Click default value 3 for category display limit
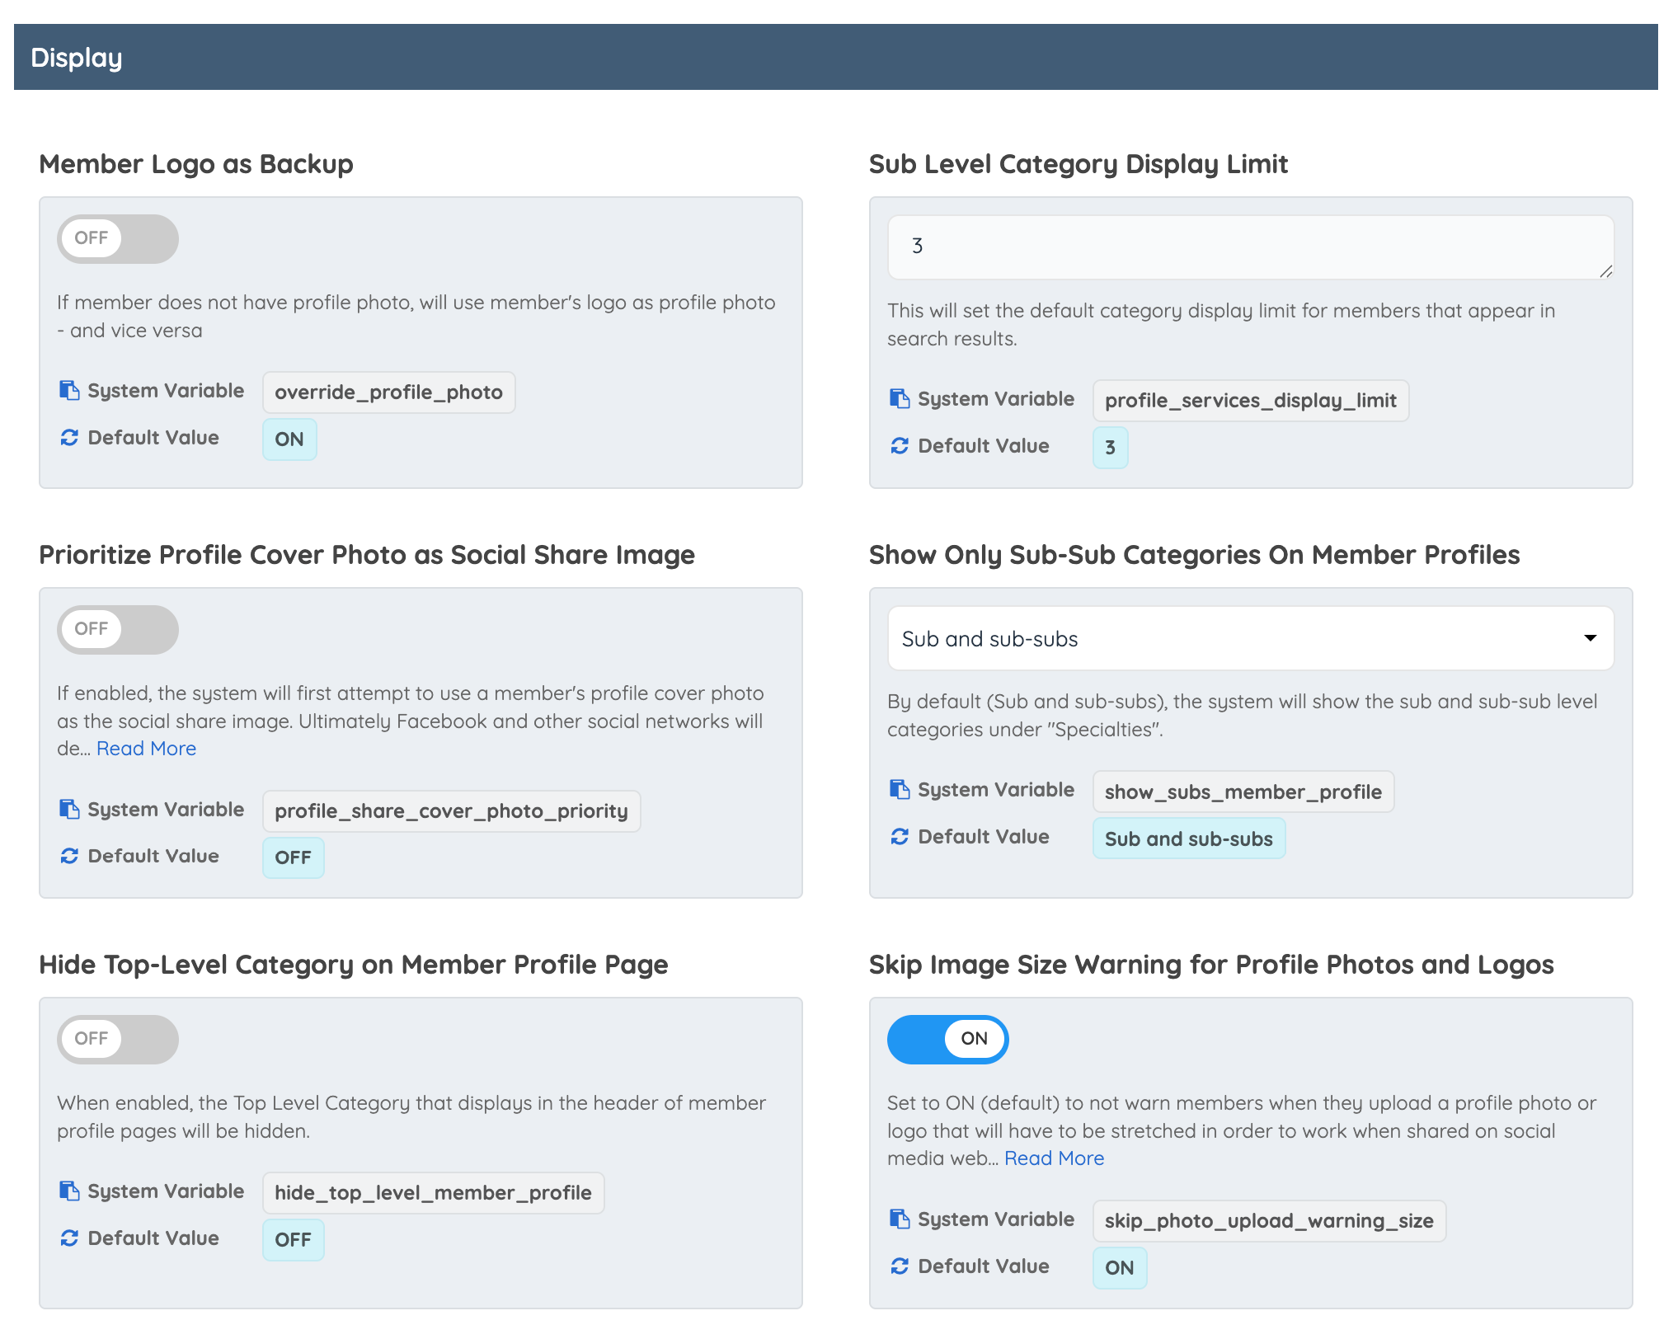1673x1339 pixels. pyautogui.click(x=1110, y=448)
